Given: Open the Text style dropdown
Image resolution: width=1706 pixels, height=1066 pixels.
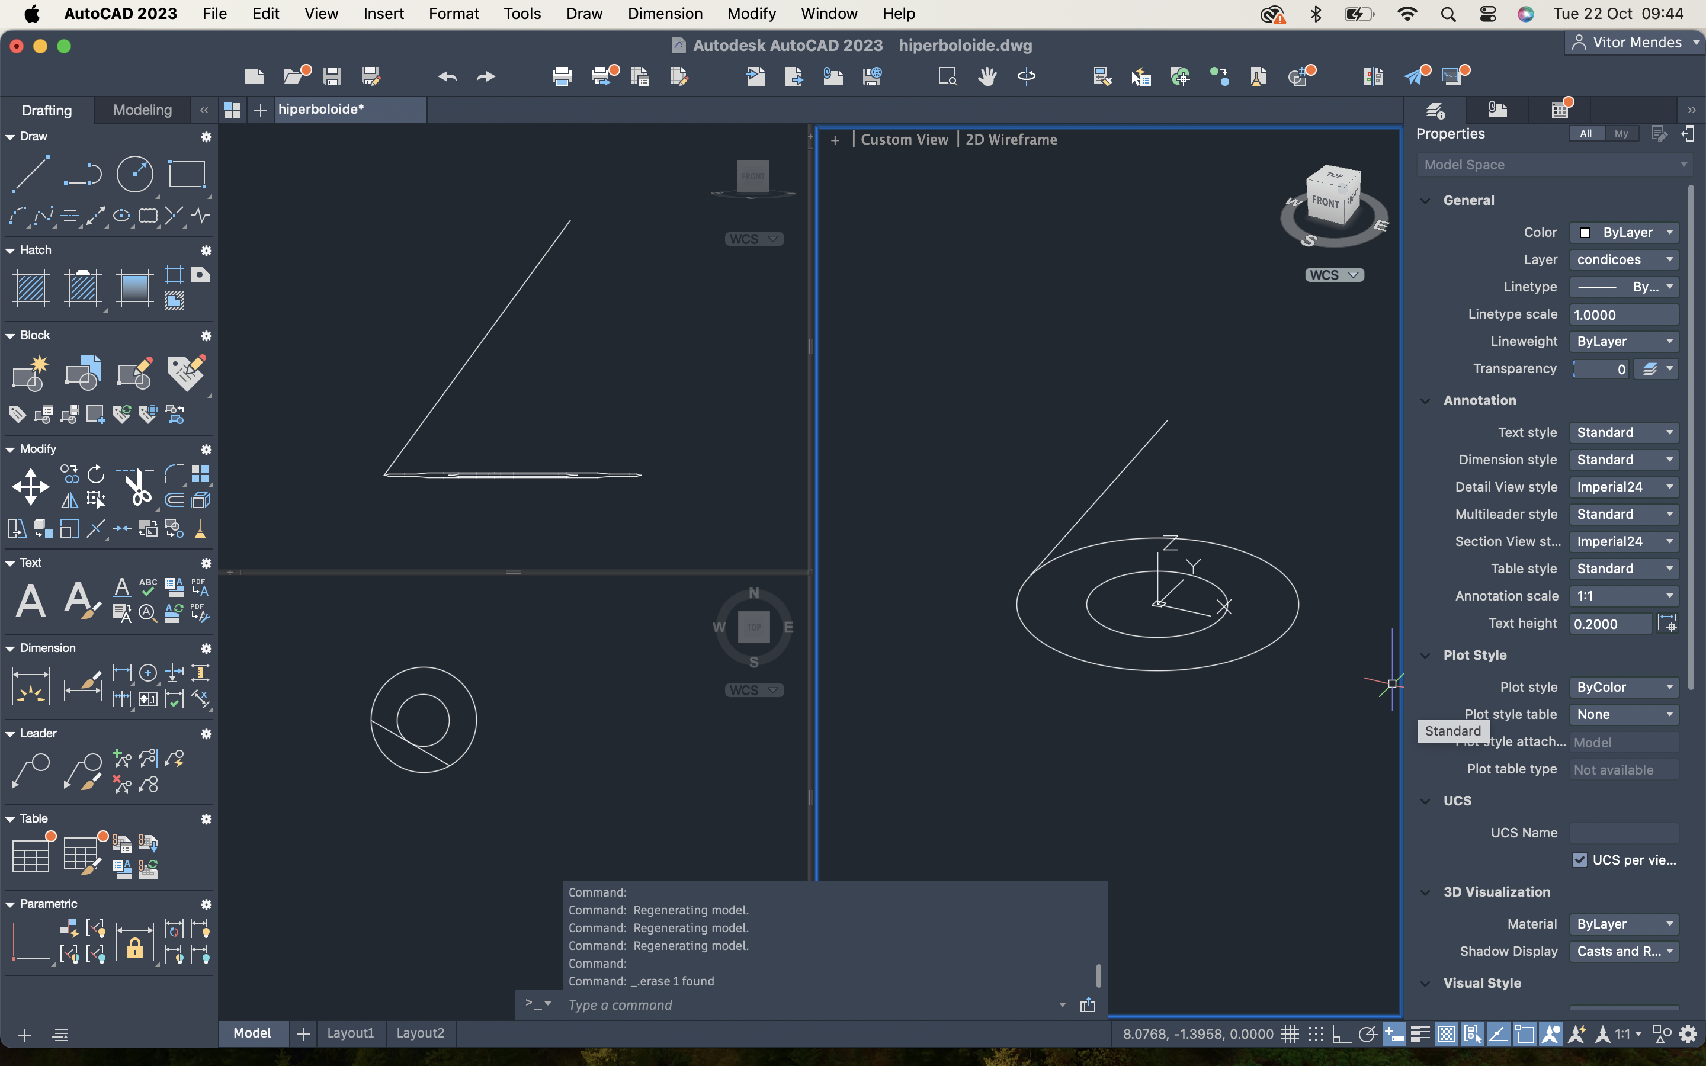Looking at the screenshot, I should point(1624,432).
